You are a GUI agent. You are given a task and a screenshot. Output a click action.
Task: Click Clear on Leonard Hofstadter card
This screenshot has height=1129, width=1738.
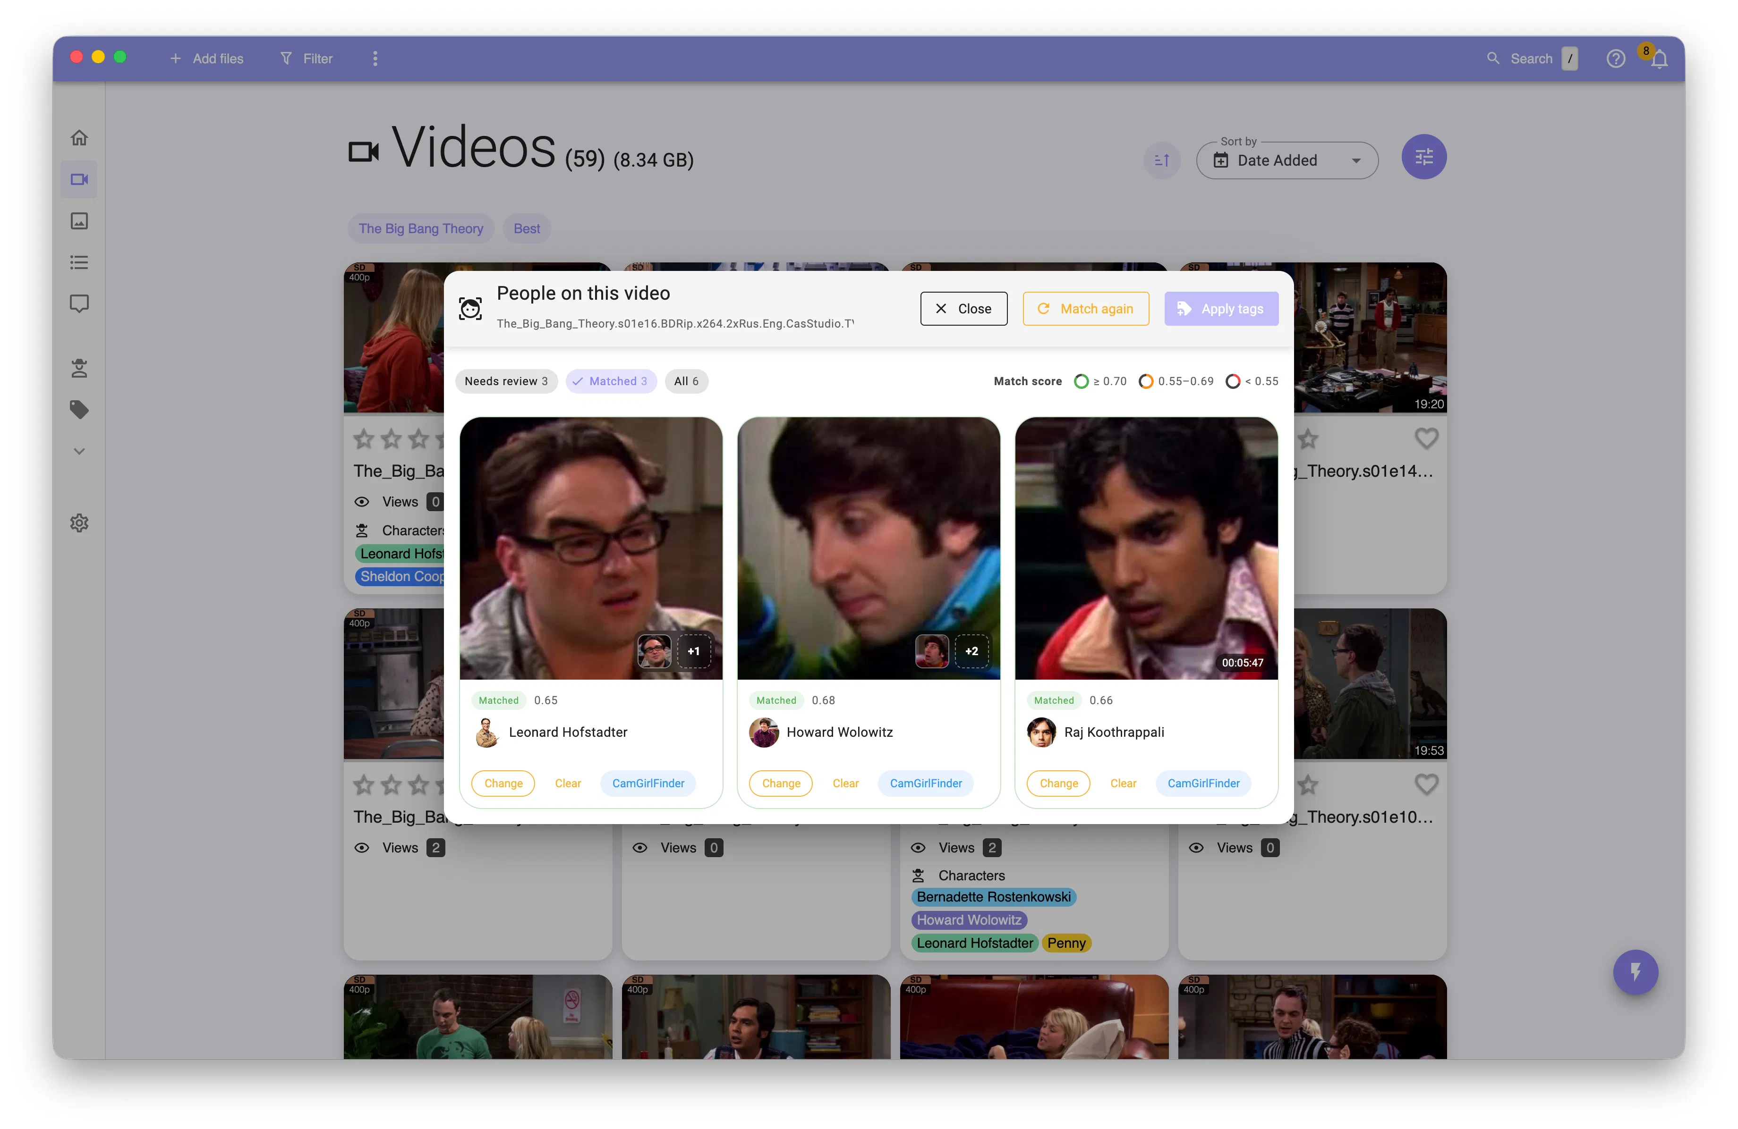click(567, 783)
